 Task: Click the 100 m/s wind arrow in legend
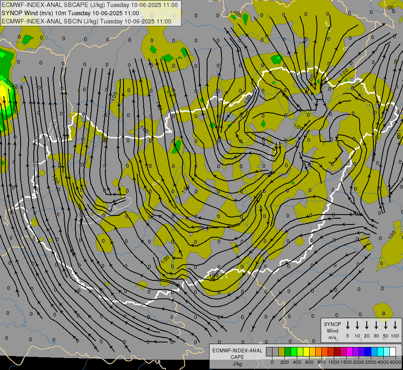[x=395, y=325]
